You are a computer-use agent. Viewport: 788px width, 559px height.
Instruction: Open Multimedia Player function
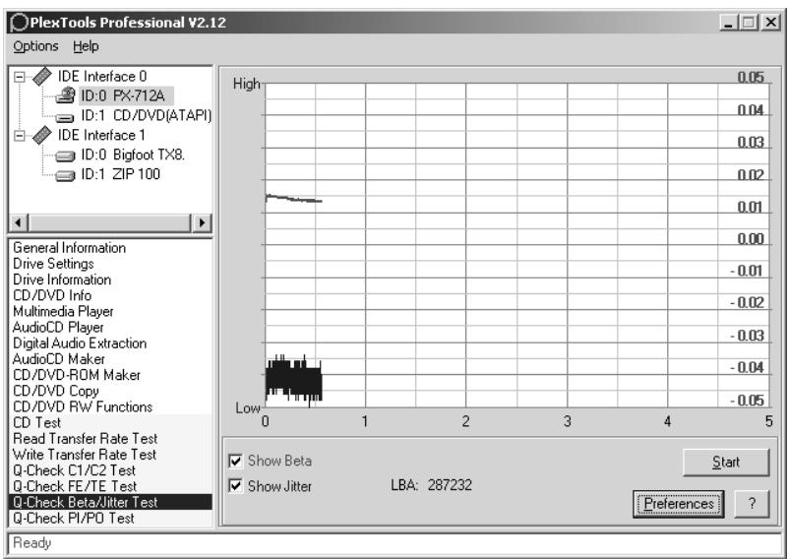tap(63, 312)
